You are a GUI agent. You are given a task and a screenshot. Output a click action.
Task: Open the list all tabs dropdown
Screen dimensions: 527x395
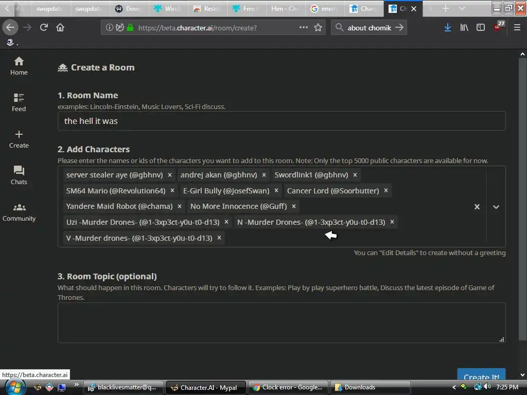tap(462, 8)
